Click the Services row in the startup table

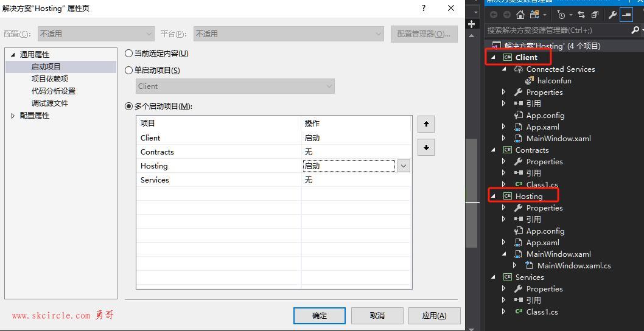pyautogui.click(x=274, y=180)
